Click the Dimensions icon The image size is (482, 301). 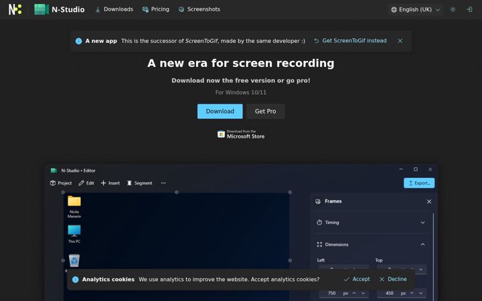tap(319, 245)
